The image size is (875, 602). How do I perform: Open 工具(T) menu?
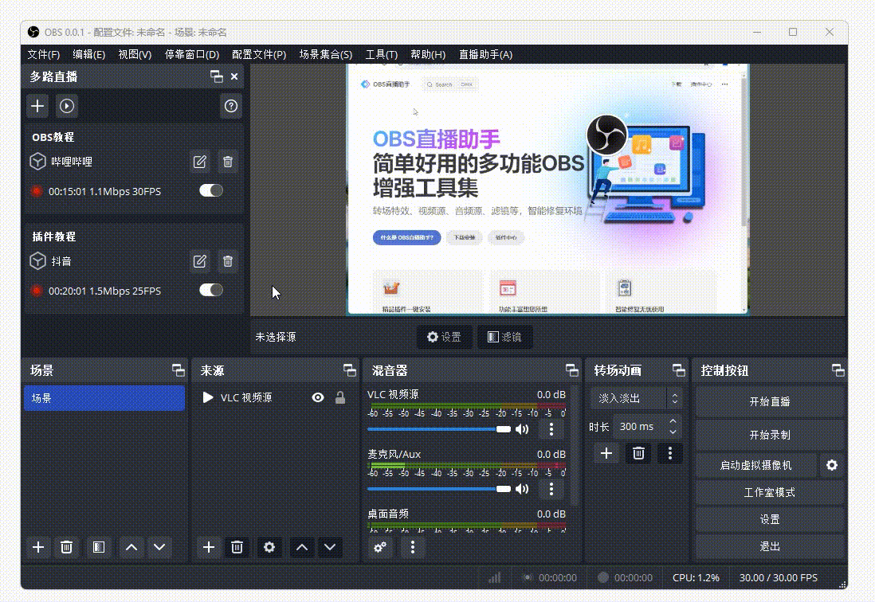(381, 55)
